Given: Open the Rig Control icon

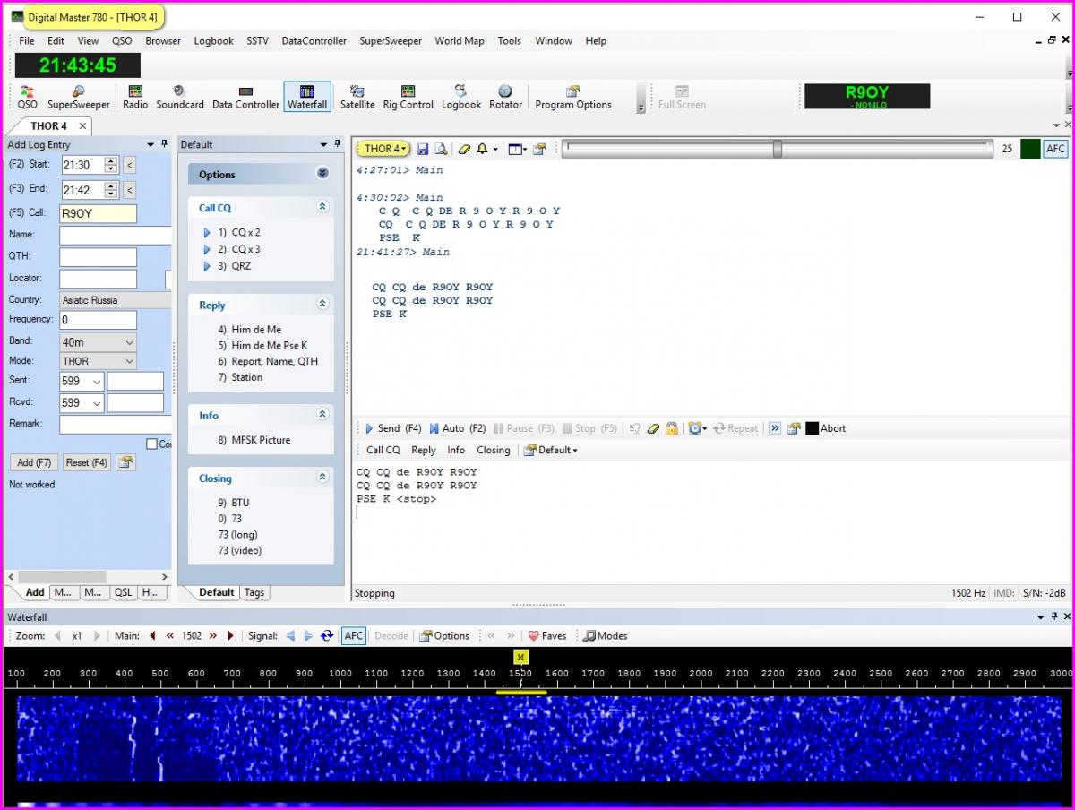Looking at the screenshot, I should click(408, 97).
